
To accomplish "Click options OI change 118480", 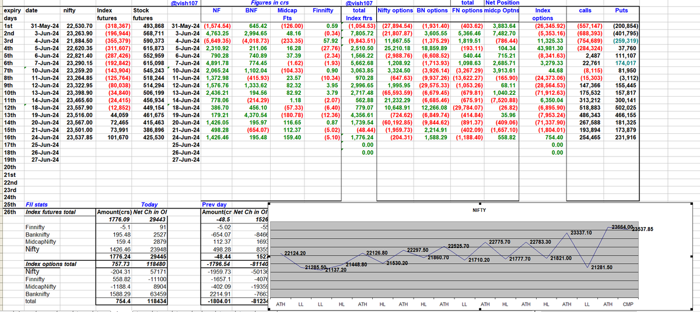I will 156,264.
